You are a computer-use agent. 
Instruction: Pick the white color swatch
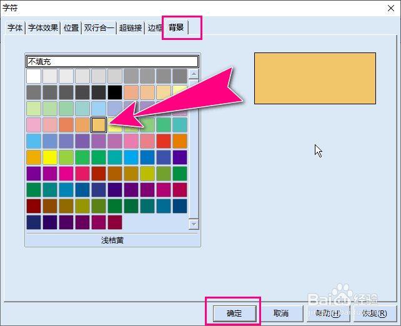coord(34,76)
